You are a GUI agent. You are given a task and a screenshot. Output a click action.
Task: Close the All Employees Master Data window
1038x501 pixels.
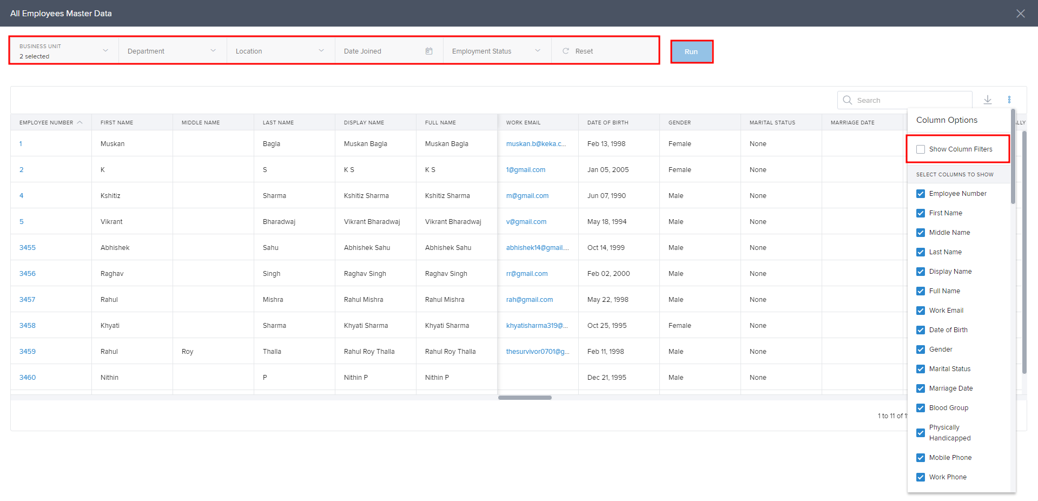pyautogui.click(x=1020, y=14)
